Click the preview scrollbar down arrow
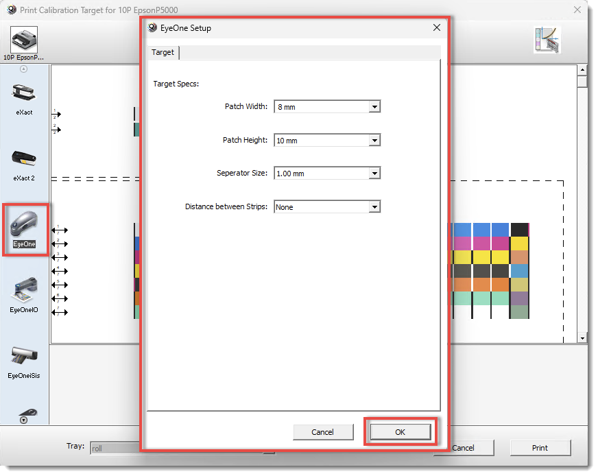598x476 pixels. click(582, 338)
